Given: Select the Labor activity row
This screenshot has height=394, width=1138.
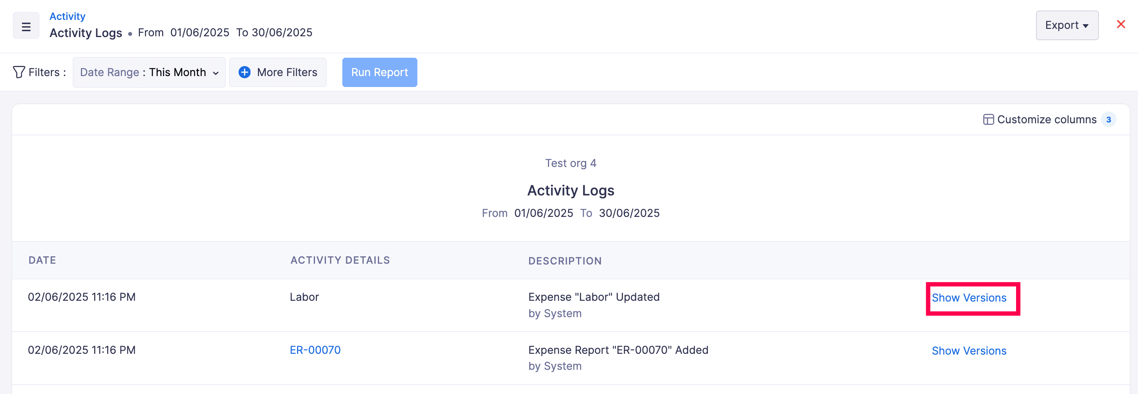Looking at the screenshot, I should pos(304,297).
